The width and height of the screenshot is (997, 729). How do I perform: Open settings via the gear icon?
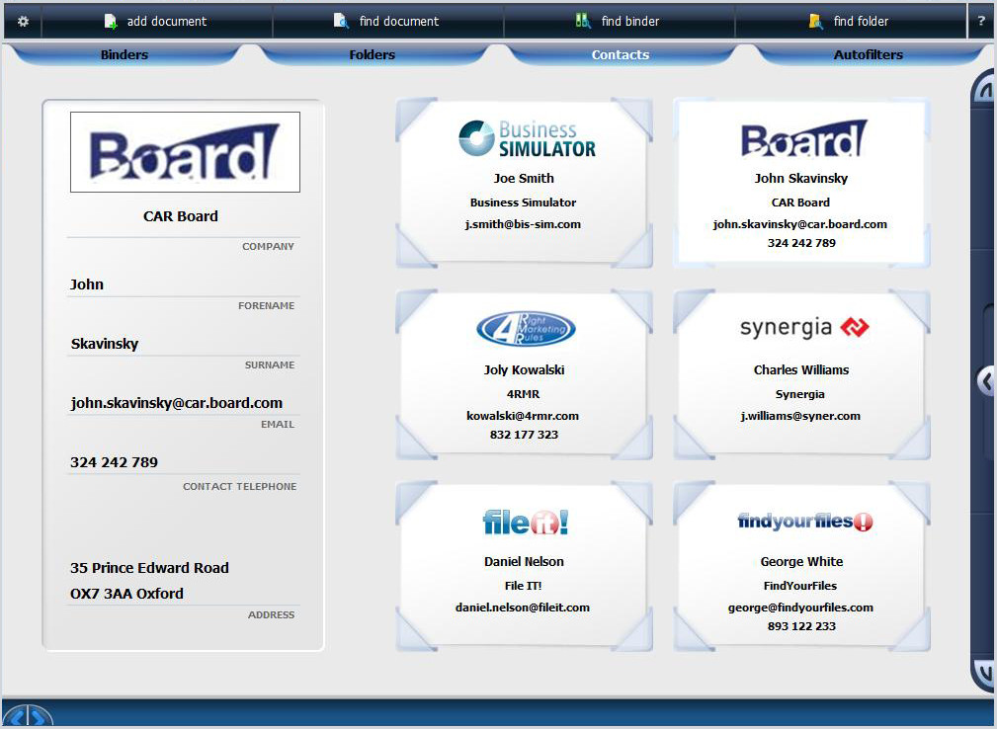23,21
